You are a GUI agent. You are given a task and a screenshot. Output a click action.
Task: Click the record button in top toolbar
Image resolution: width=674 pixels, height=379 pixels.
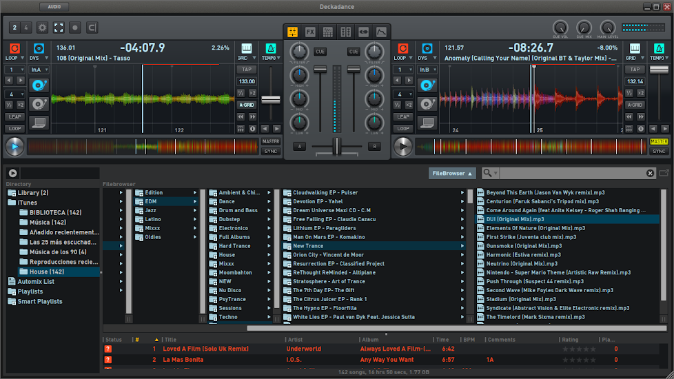(75, 28)
